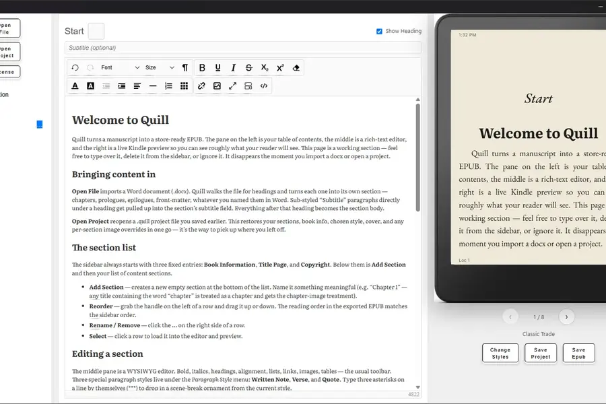Undo the last edit
The image size is (606, 404).
point(75,67)
